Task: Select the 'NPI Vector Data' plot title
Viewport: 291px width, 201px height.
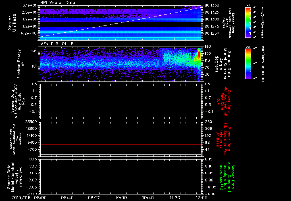Action: pos(58,3)
